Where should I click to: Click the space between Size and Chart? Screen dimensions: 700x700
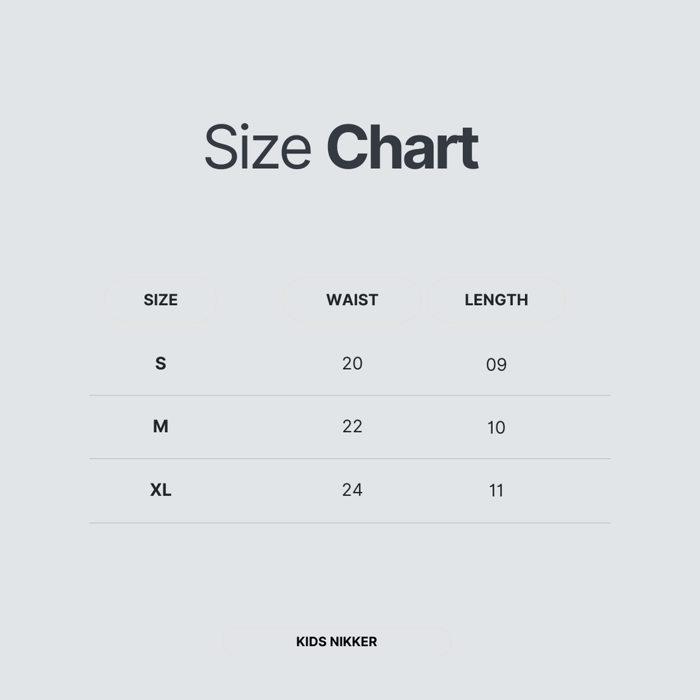[x=319, y=148]
